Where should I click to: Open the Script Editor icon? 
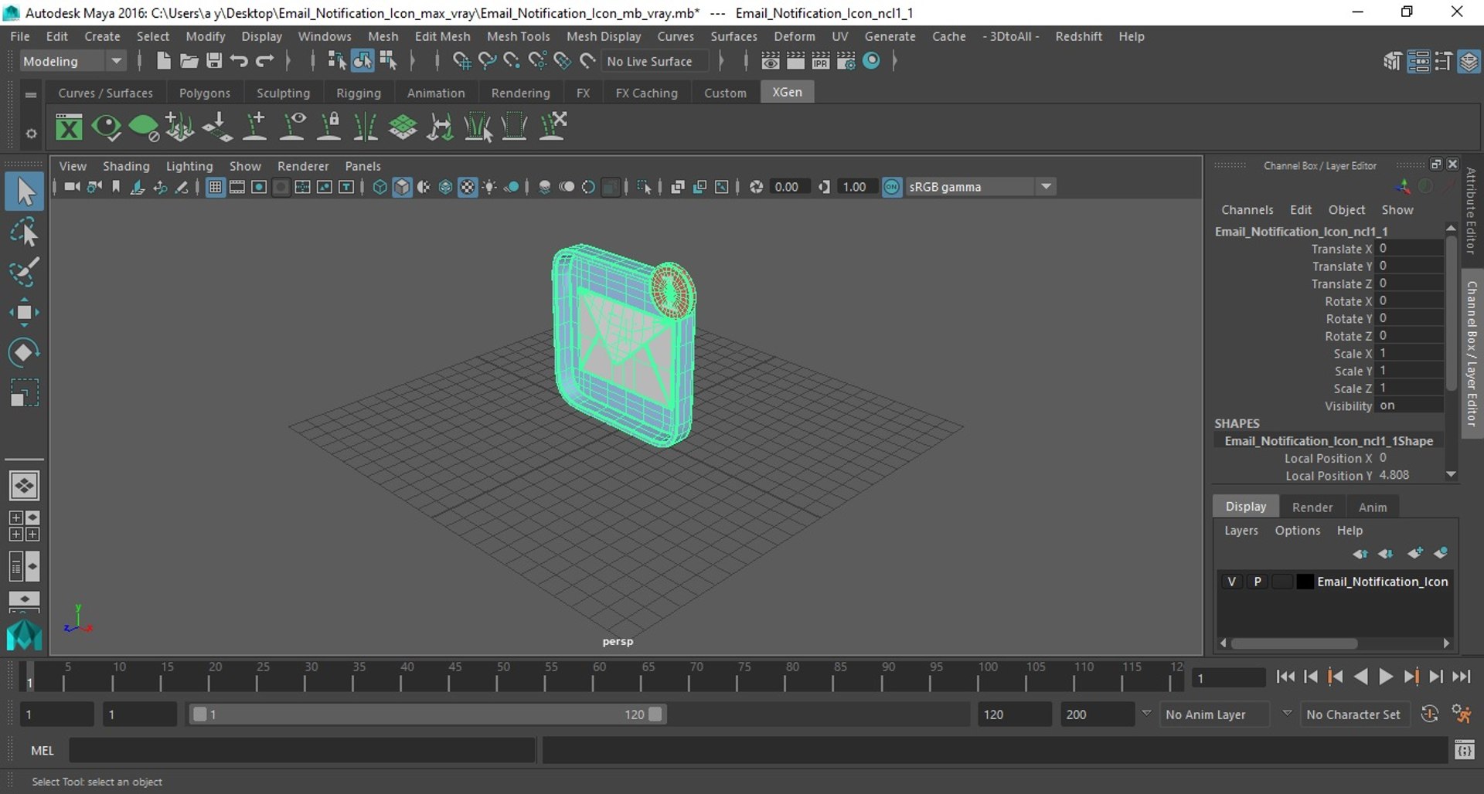1464,750
